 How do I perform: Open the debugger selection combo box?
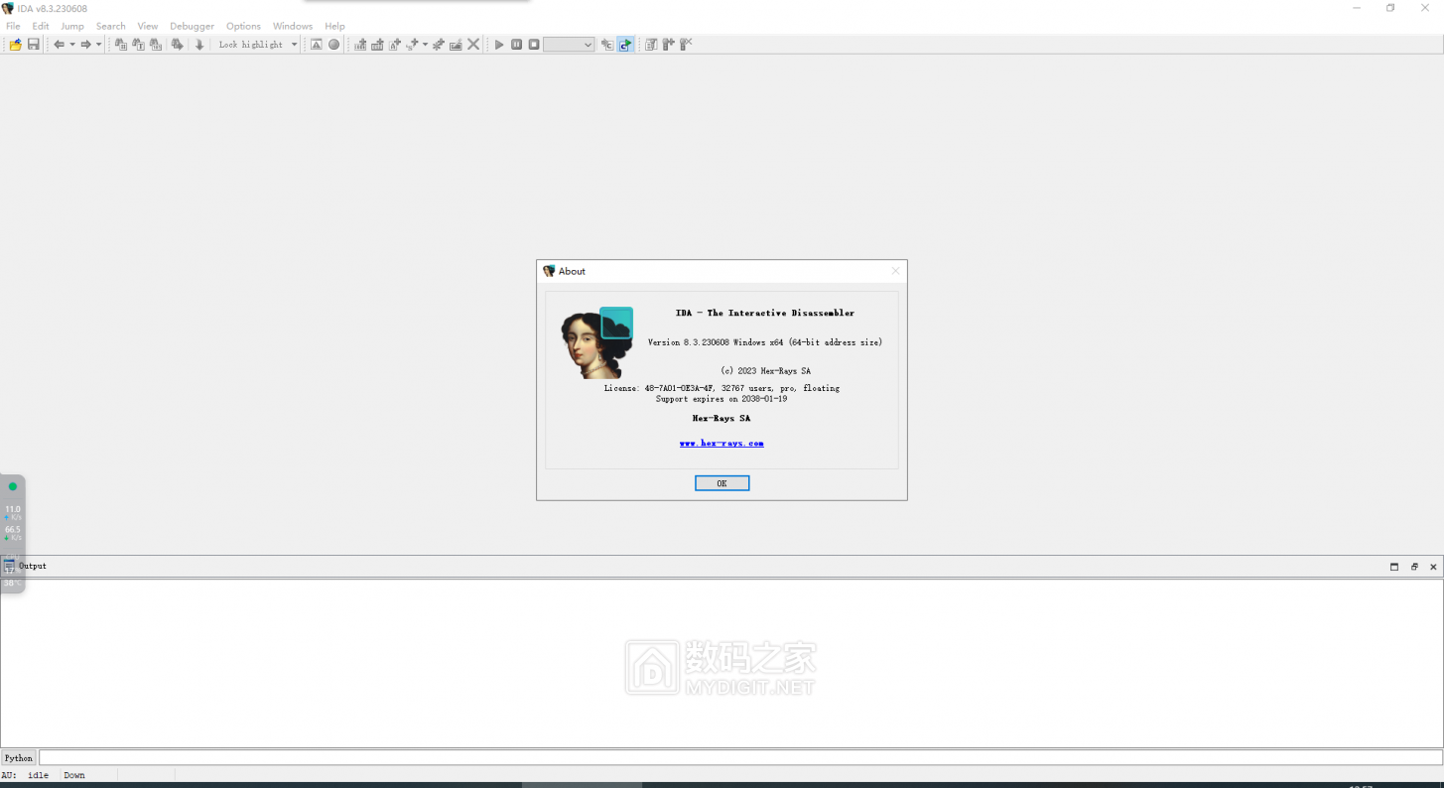click(x=569, y=45)
